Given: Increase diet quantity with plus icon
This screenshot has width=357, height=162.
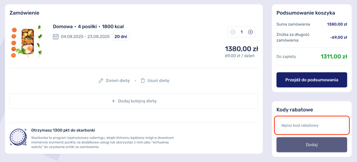Looking at the screenshot, I should pos(250,32).
